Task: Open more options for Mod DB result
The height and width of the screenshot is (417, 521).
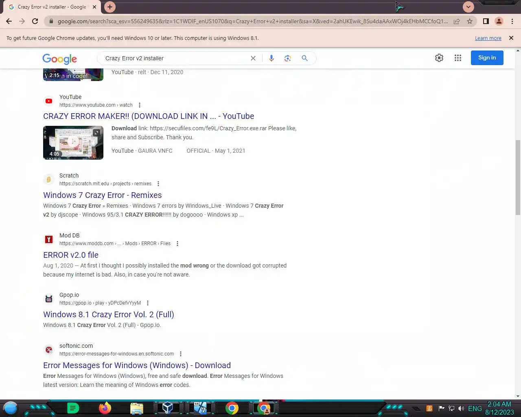Action: [x=177, y=244]
